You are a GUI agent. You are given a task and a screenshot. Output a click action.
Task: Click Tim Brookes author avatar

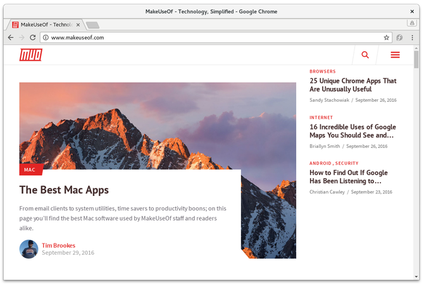28,249
